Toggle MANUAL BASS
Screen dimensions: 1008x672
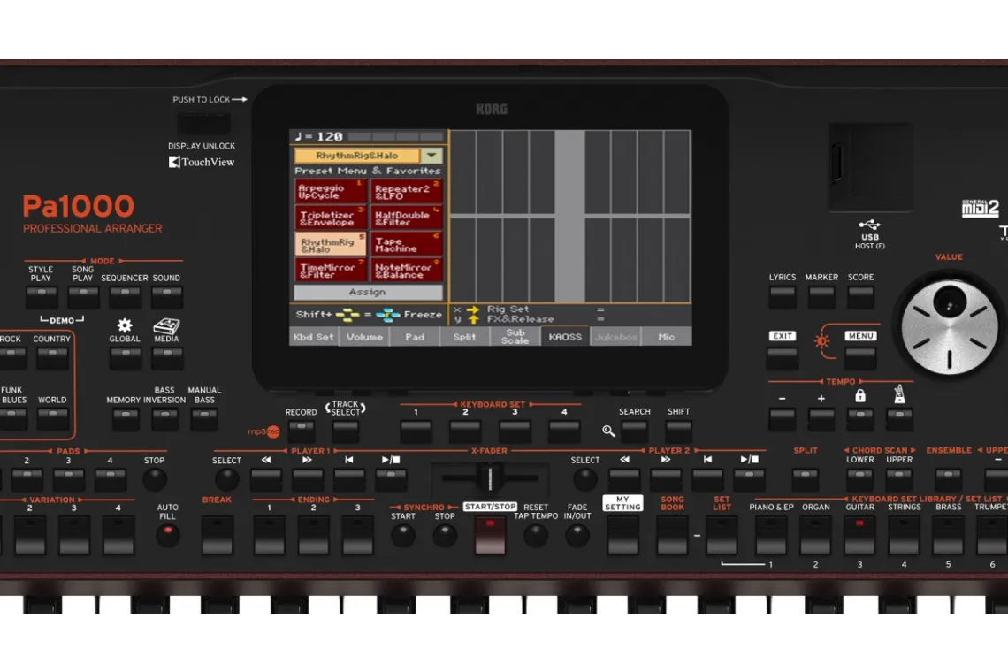point(204,419)
